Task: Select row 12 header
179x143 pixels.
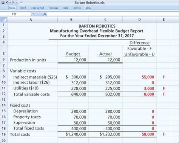Action: click(x=4, y=94)
